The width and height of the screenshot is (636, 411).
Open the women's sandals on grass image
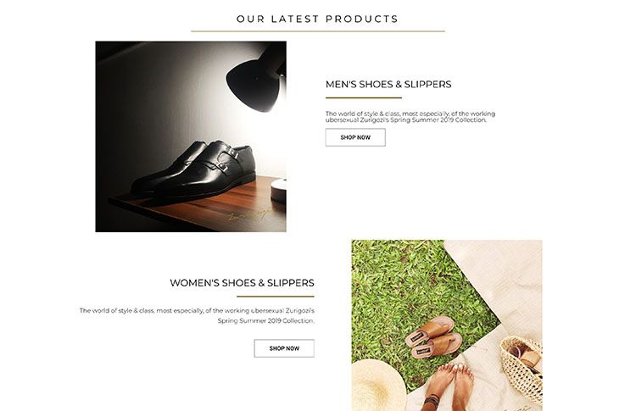coord(447,325)
